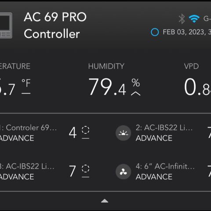Screen dimensions: 211x211
Task: Select port 3 AC-IBS22 light device
Action: pos(27,171)
